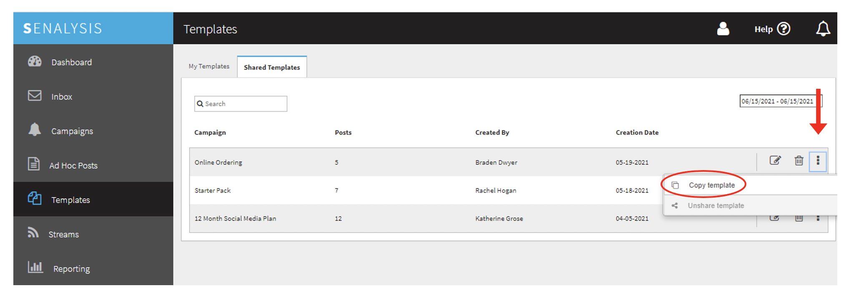Click the Campaign column header
The image size is (849, 301).
(x=210, y=133)
